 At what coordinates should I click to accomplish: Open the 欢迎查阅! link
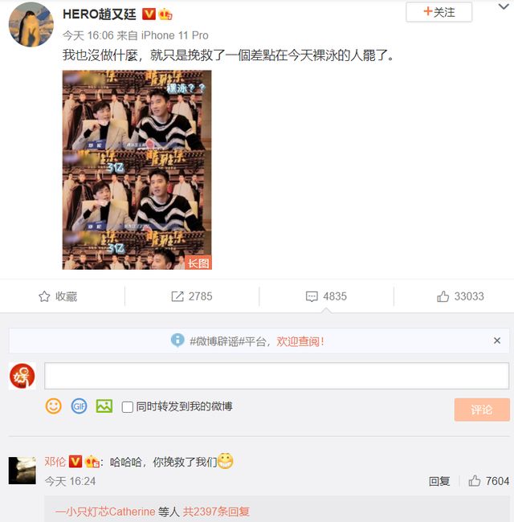click(300, 341)
